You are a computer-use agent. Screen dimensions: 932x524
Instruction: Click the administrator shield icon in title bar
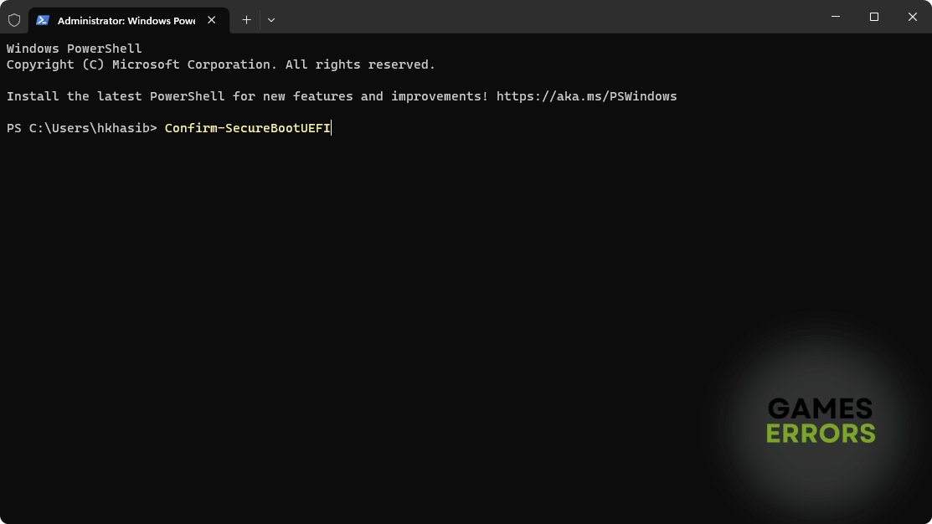14,20
